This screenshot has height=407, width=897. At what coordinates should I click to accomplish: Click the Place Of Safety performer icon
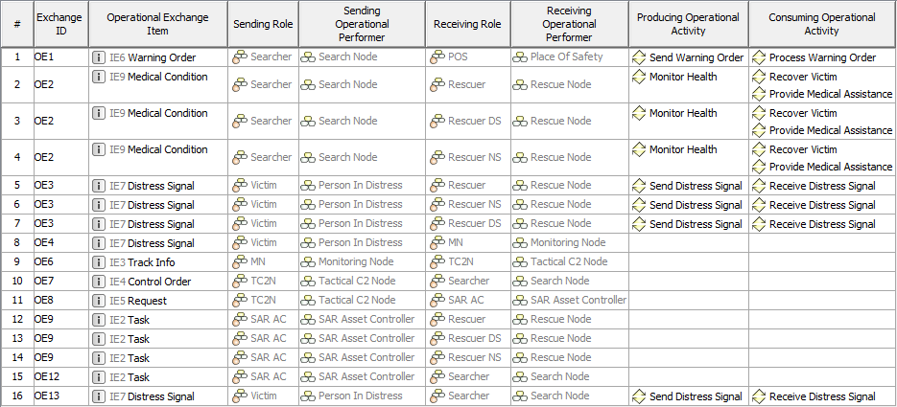520,57
